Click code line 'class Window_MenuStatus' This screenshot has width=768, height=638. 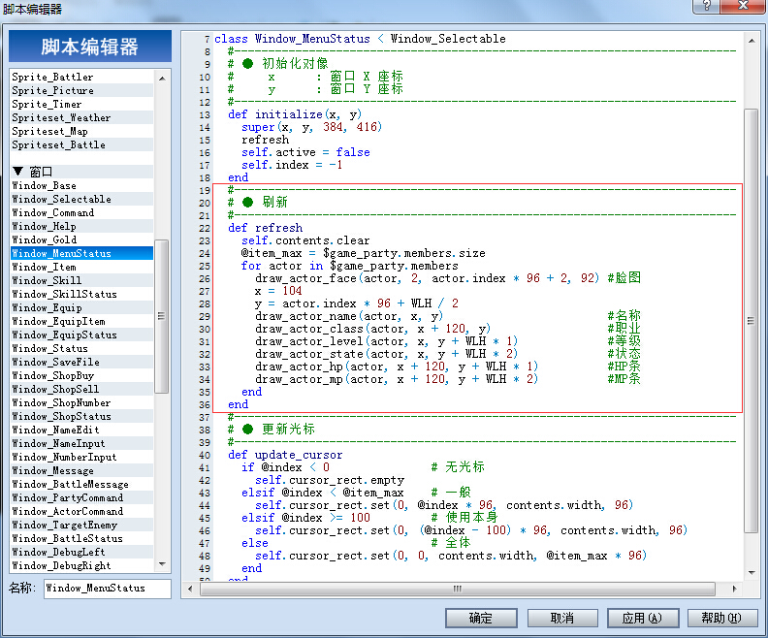click(360, 39)
